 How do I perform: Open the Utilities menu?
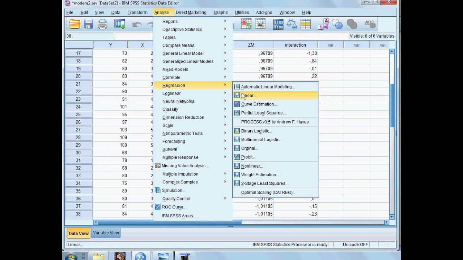(242, 12)
